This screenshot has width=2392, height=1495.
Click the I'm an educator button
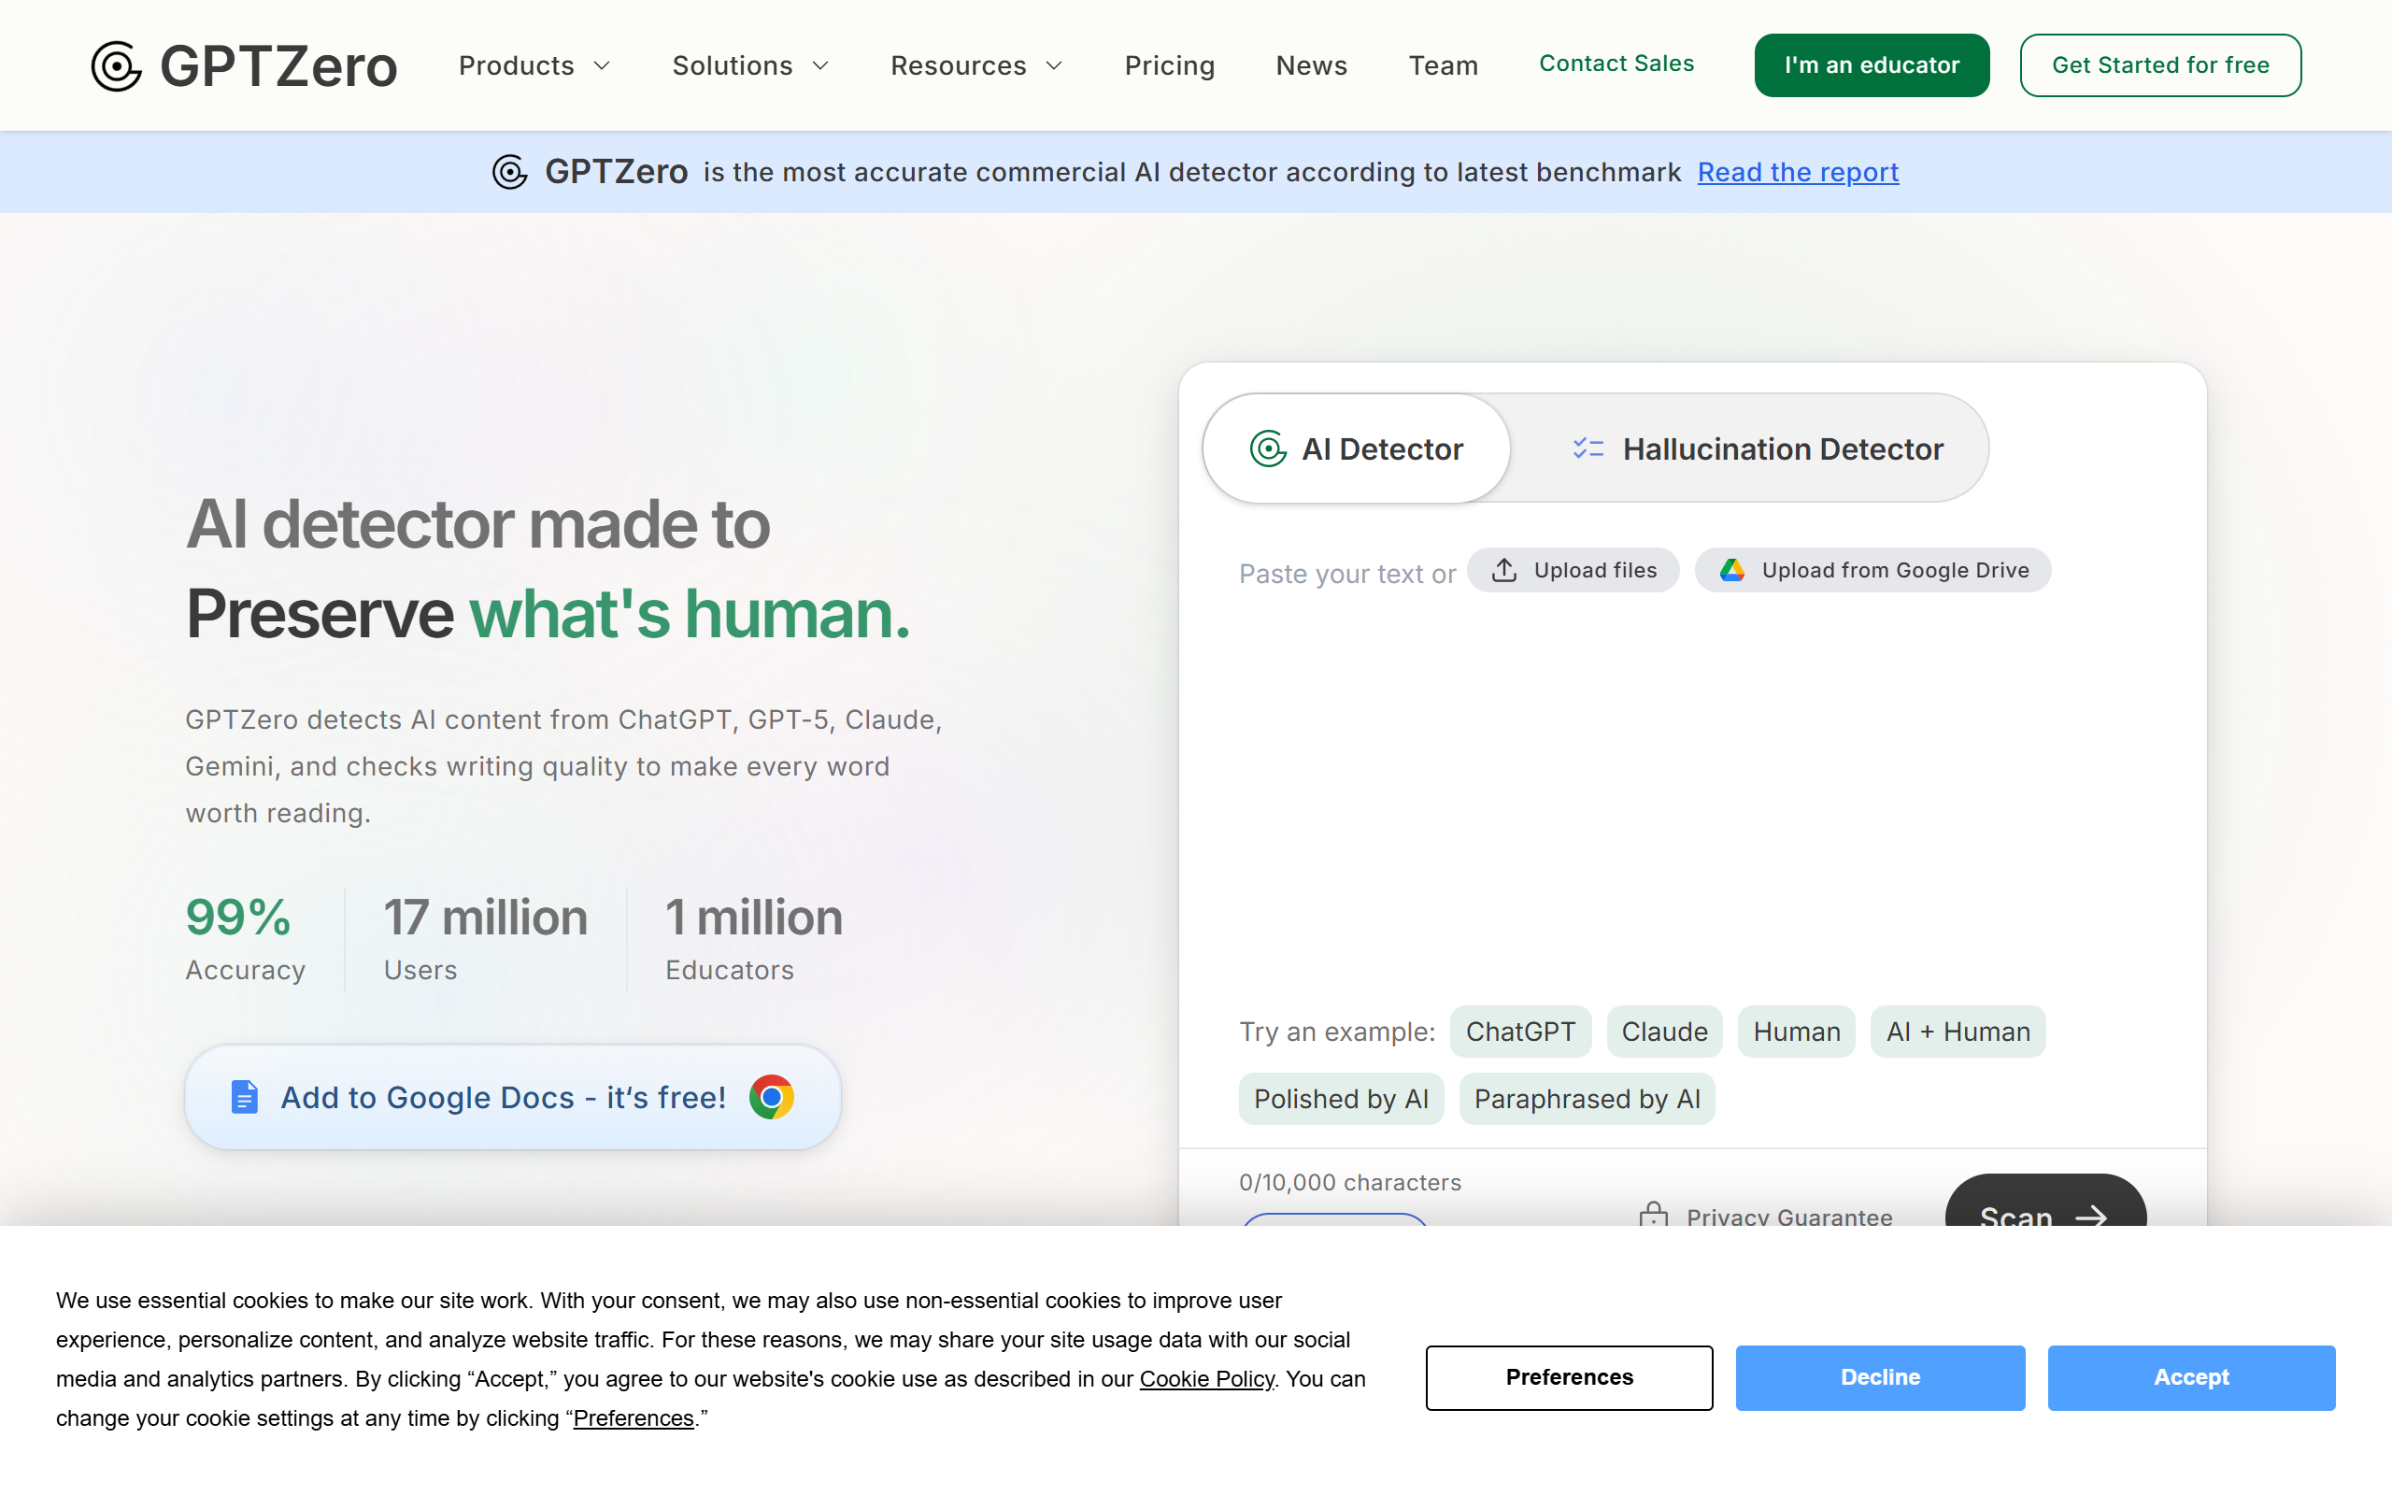coord(1872,65)
